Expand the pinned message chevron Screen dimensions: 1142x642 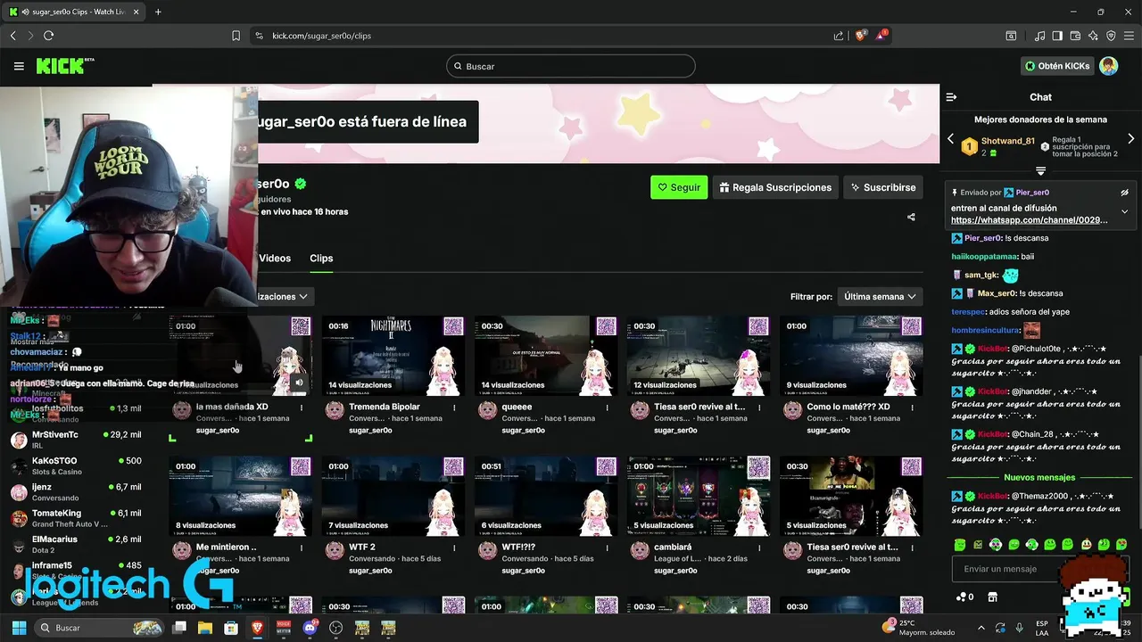coord(1124,211)
